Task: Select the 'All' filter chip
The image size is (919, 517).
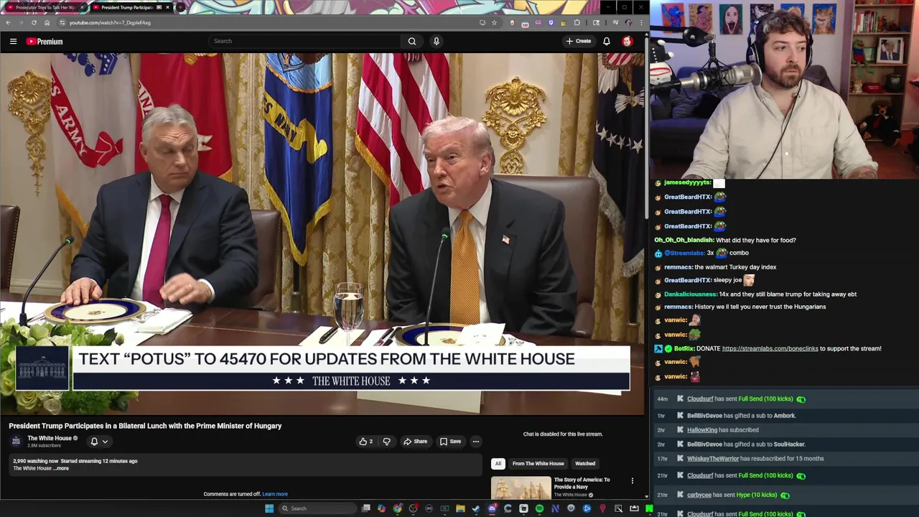Action: (x=498, y=463)
